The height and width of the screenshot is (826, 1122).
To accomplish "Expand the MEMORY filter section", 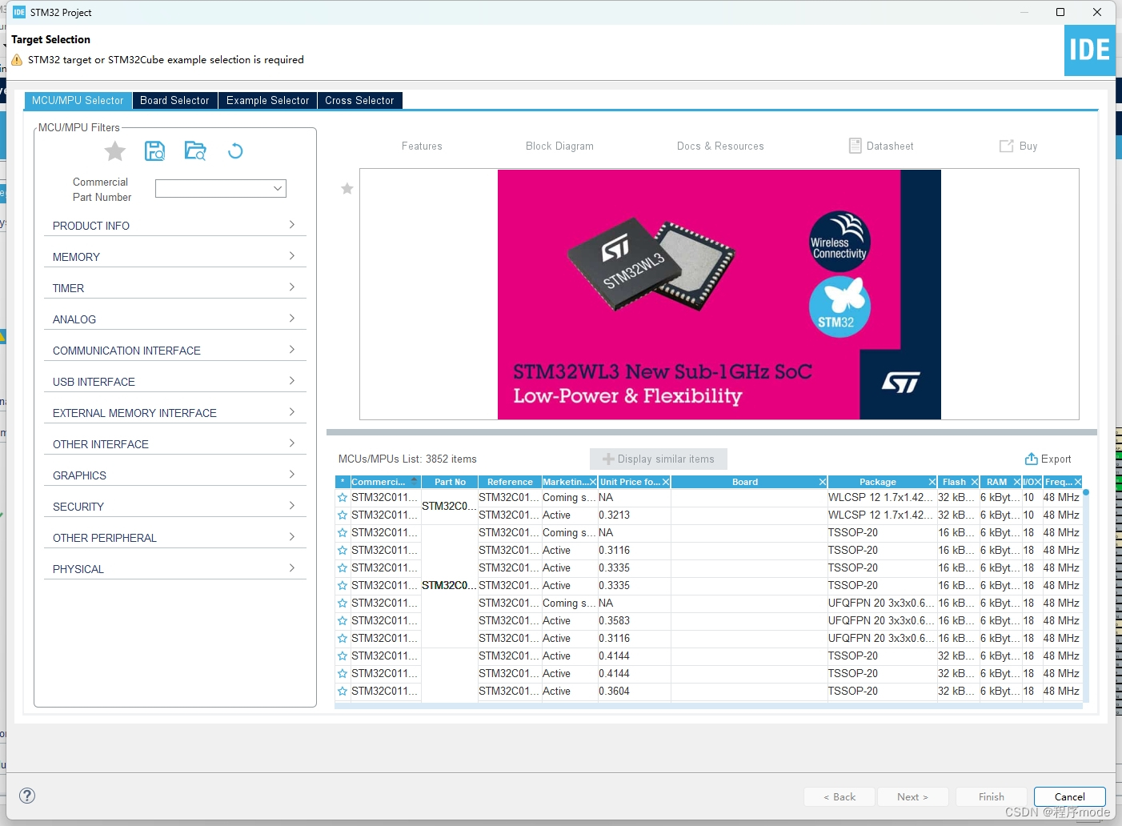I will [x=175, y=257].
